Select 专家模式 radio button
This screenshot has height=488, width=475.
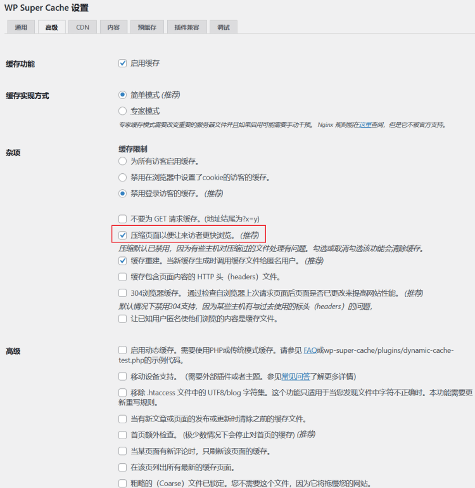click(122, 111)
